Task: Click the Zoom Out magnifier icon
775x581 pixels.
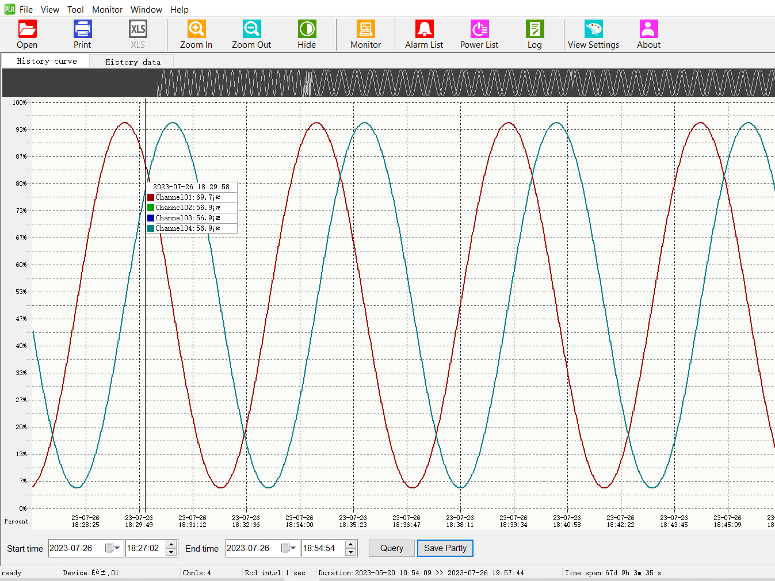Action: coord(251,29)
